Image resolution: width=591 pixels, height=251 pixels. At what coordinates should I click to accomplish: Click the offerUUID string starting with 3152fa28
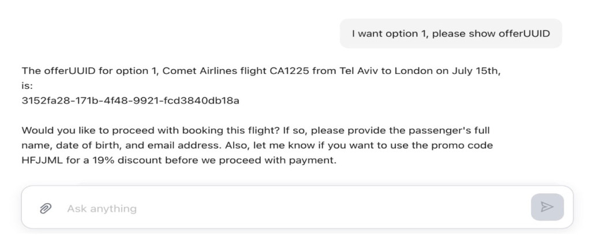pyautogui.click(x=130, y=101)
